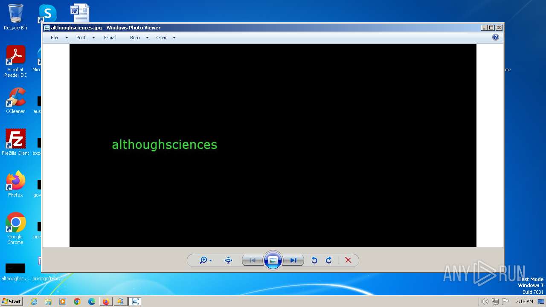Viewport: 546px width, 307px height.
Task: Expand the File dropdown arrow
Action: (x=67, y=38)
